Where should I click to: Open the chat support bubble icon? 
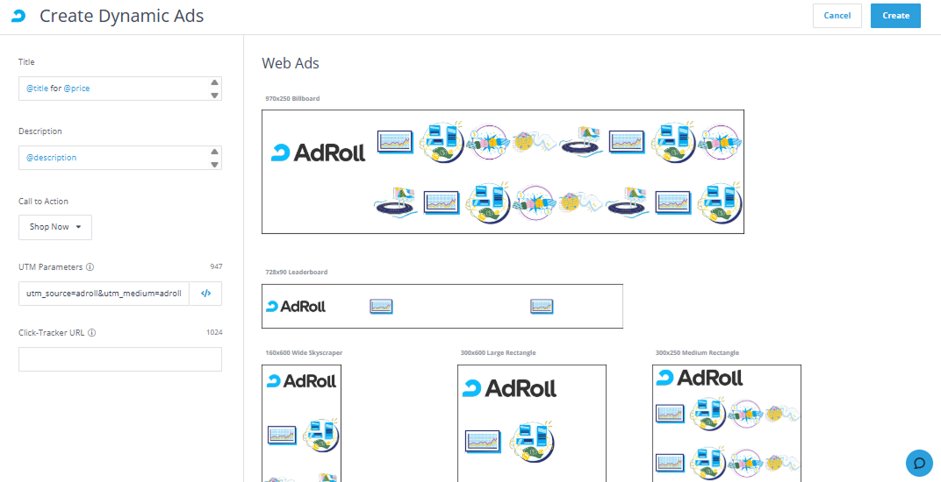tap(919, 463)
